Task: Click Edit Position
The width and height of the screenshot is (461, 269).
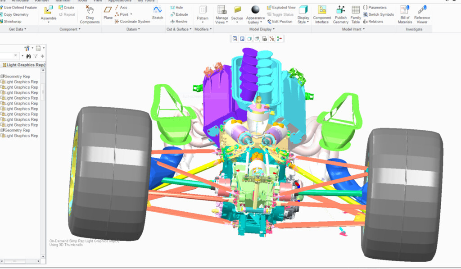Action: tap(280, 21)
